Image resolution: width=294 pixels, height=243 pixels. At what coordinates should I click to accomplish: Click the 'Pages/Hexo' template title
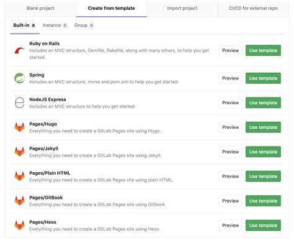[43, 222]
